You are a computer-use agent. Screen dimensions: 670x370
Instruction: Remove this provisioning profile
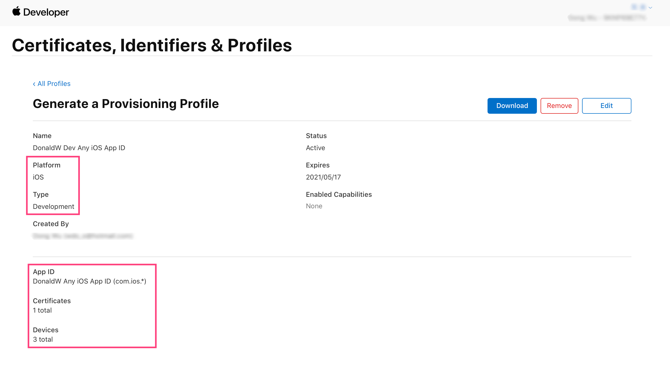point(559,106)
